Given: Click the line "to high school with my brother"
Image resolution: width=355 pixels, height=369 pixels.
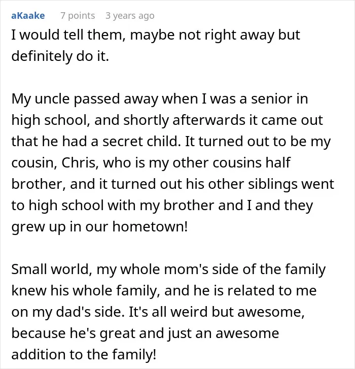Looking at the screenshot, I should click(x=162, y=206).
